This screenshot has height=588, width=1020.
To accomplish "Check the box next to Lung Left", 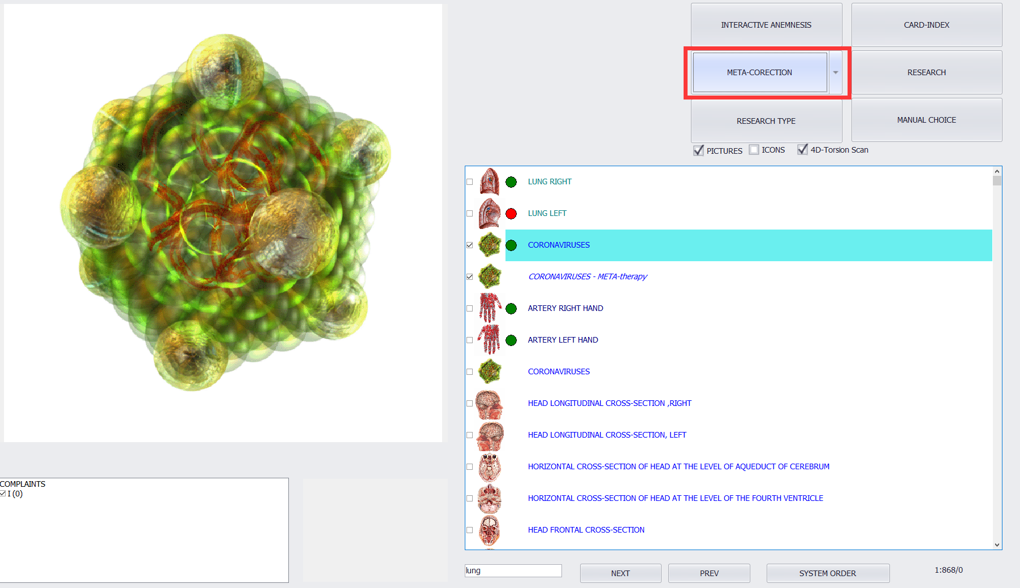I will tap(470, 214).
